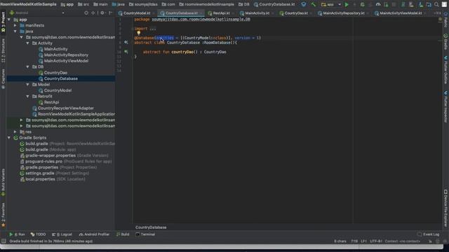Toggle the Favorites tool window button
This screenshot has height=252, width=449.
coord(3,215)
